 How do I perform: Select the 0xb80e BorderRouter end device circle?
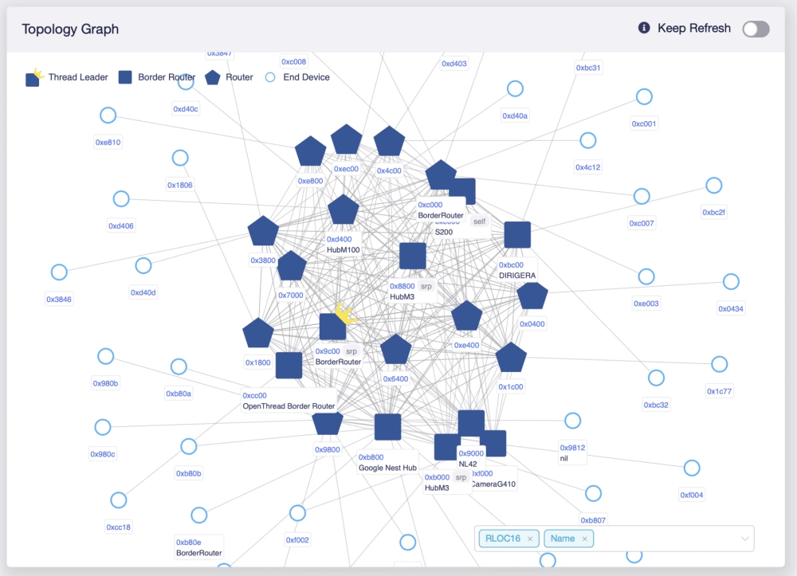click(x=198, y=515)
